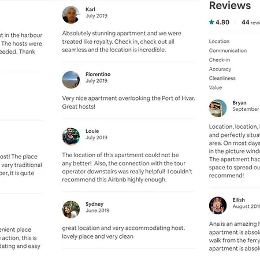Click the Reviews heading
Screen dimensions: 260x260
pyautogui.click(x=230, y=5)
